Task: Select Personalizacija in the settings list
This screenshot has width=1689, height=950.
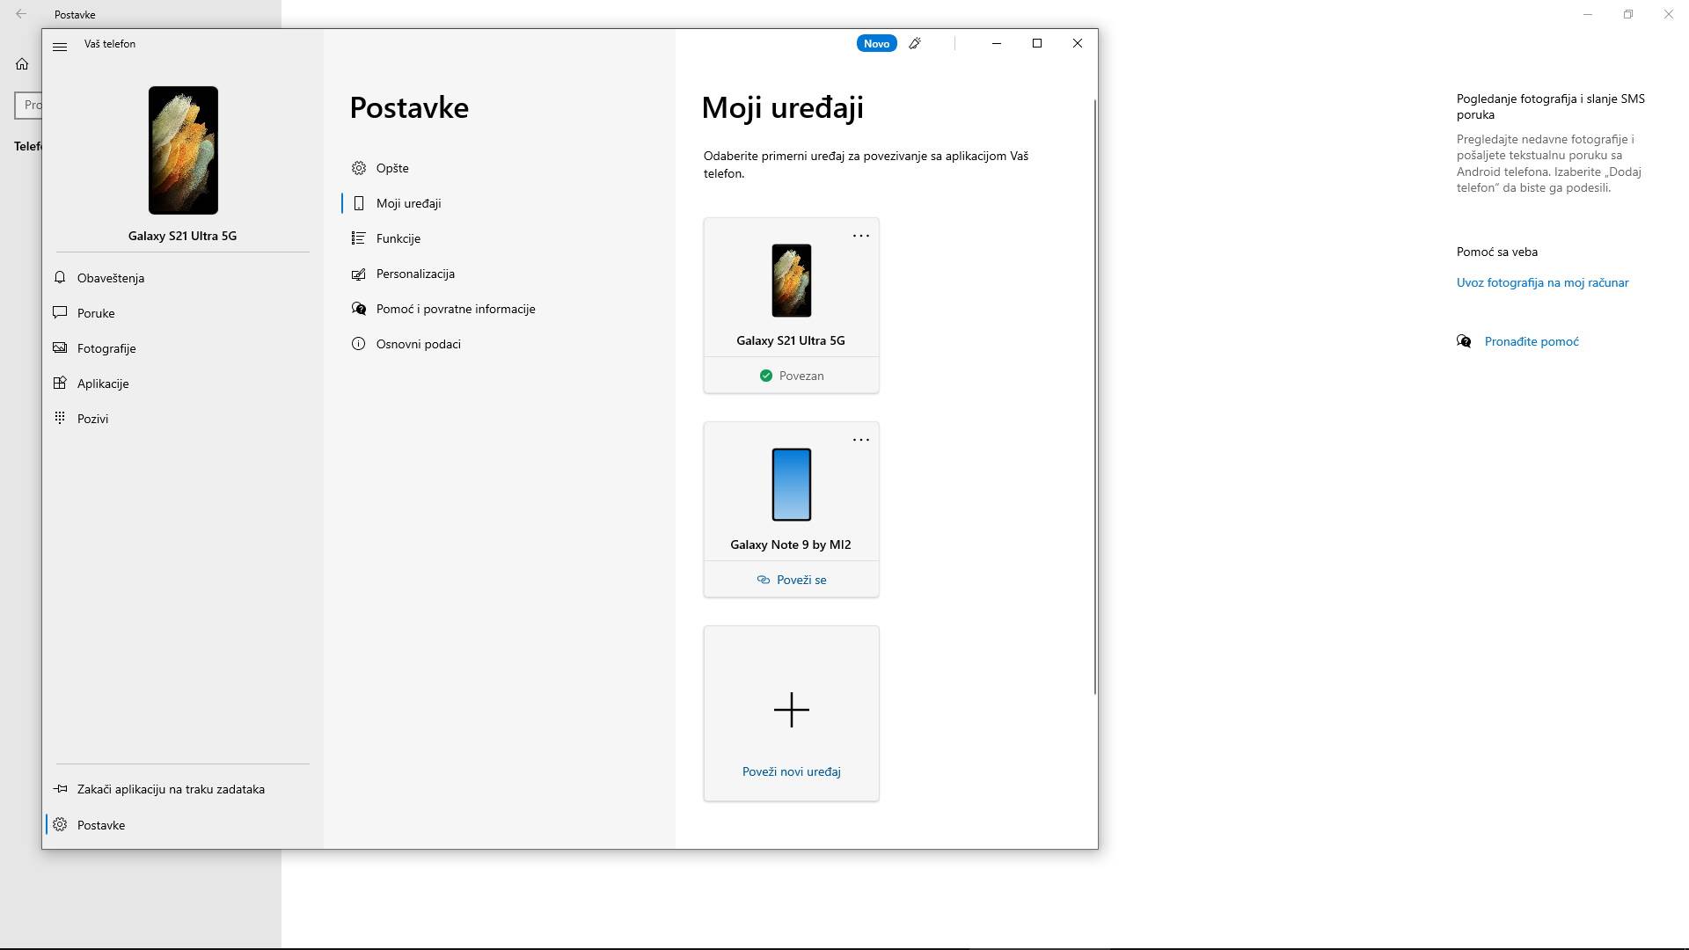Action: [414, 274]
